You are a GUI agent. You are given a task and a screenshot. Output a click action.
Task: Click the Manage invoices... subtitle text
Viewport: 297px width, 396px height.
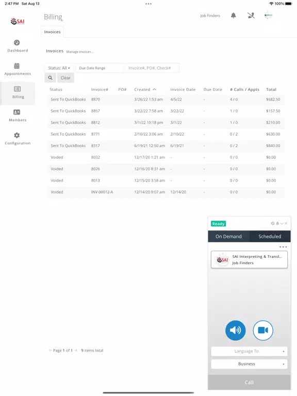pyautogui.click(x=80, y=52)
